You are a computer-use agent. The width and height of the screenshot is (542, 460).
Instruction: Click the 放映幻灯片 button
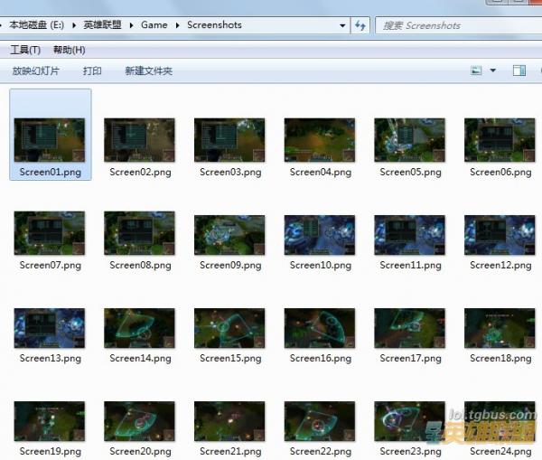[35, 70]
